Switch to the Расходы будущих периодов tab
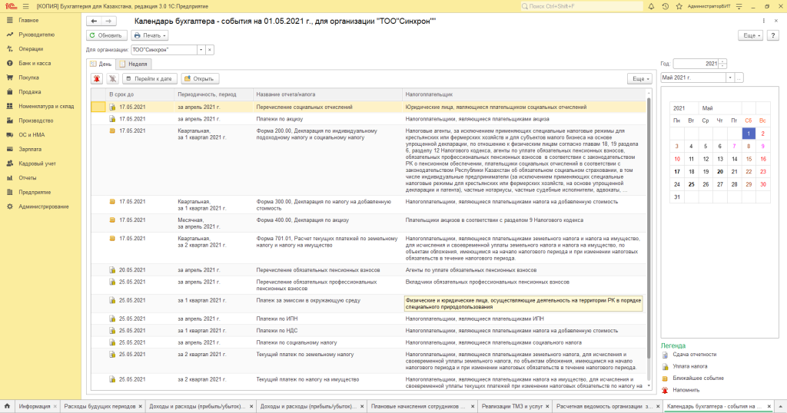787x413 pixels. click(x=99, y=406)
